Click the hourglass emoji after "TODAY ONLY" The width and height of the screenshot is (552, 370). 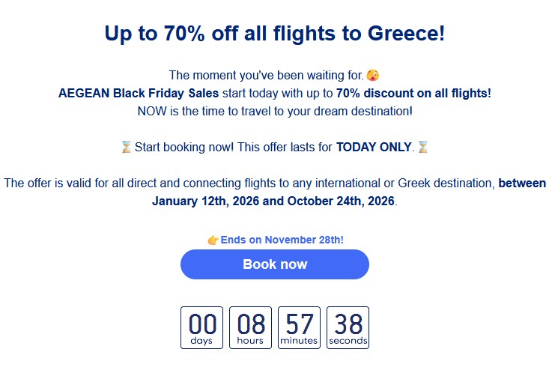(423, 148)
